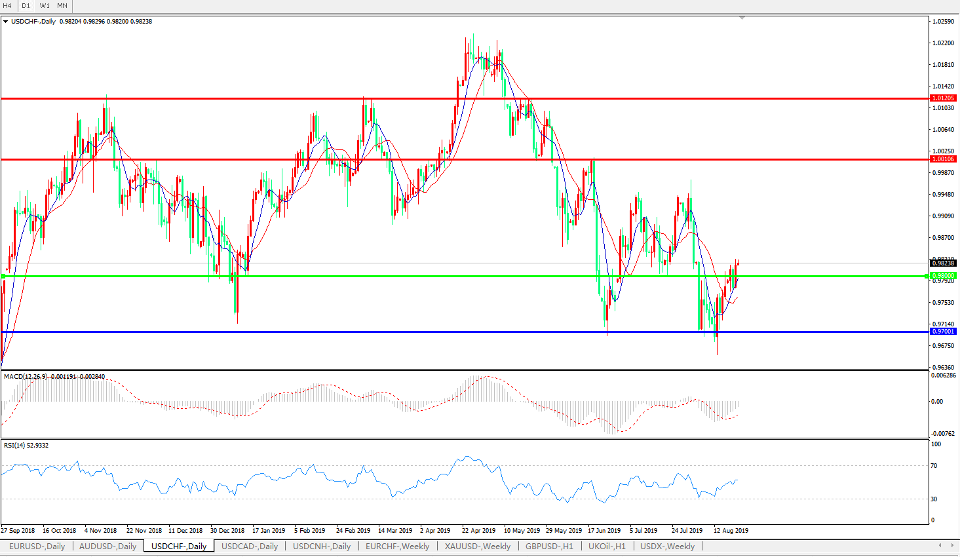Image resolution: width=960 pixels, height=557 pixels.
Task: Switch chart to W1 weekly timeframe
Action: (x=45, y=5)
